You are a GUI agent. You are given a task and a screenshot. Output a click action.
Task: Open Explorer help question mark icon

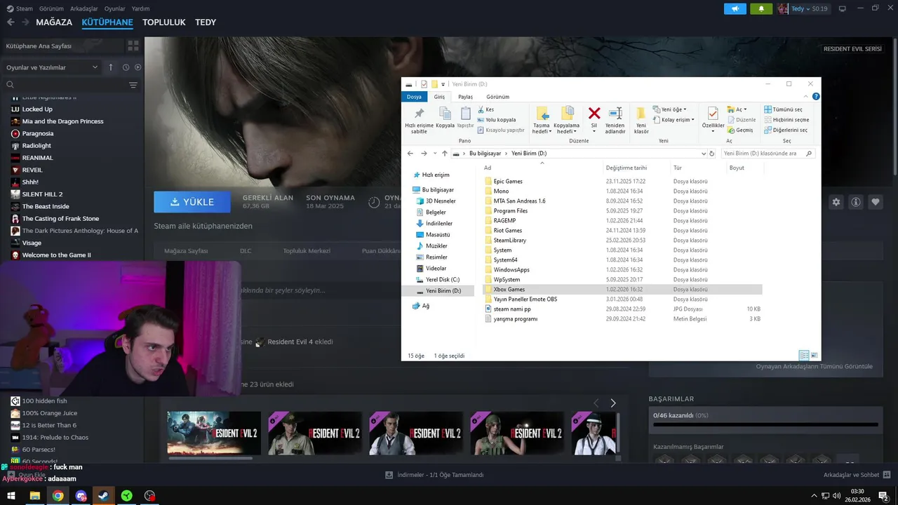(x=816, y=97)
